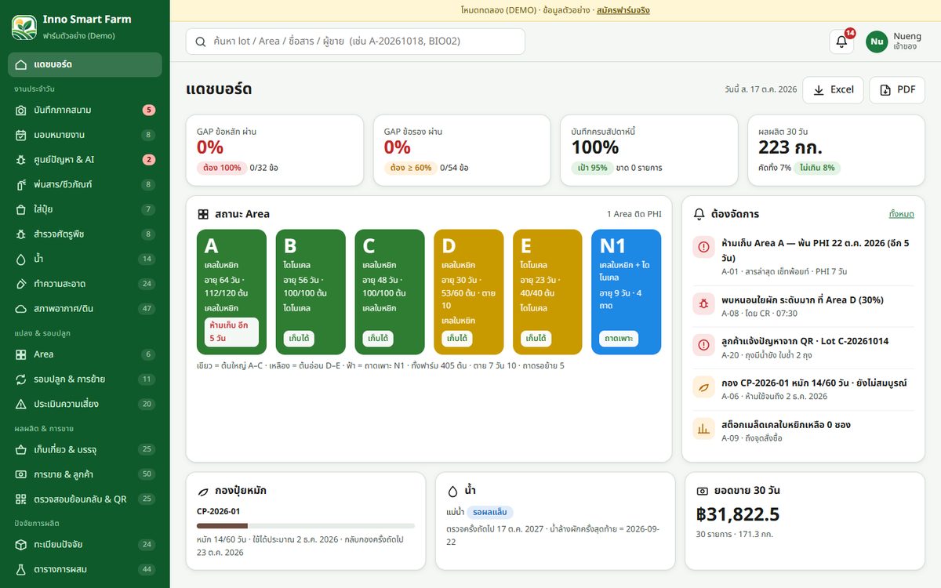This screenshot has width=941, height=588.
Task: Export dashboard with the Excel button
Action: click(833, 90)
